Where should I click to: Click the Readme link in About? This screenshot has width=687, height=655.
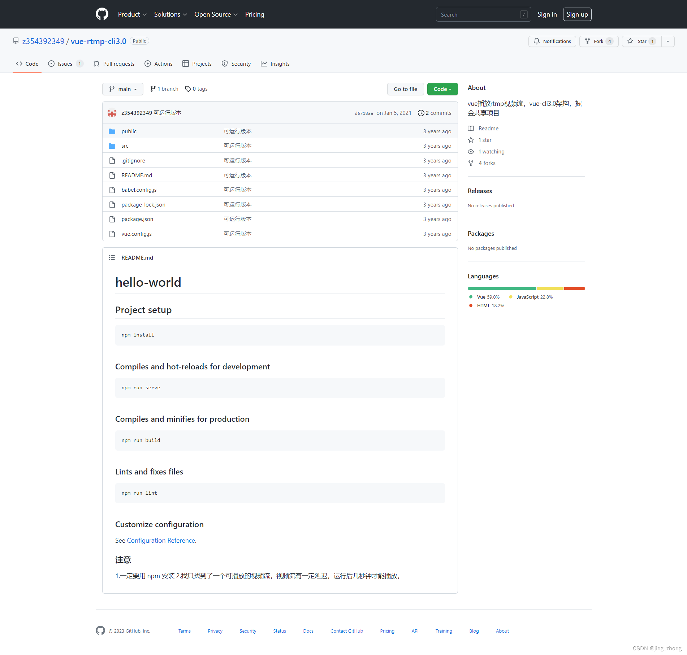click(x=483, y=128)
